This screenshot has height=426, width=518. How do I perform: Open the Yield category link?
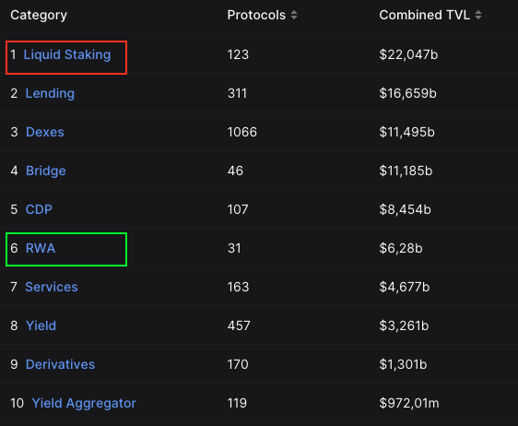pyautogui.click(x=41, y=325)
